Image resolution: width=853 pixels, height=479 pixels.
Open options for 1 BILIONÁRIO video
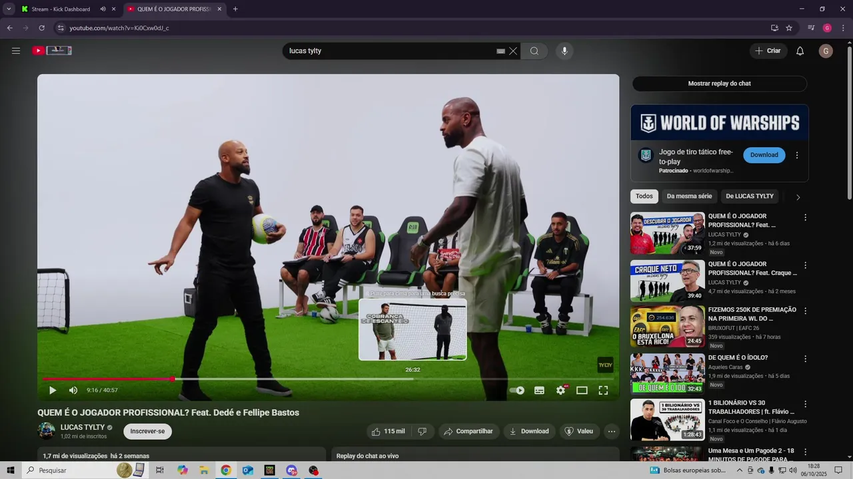coord(805,404)
